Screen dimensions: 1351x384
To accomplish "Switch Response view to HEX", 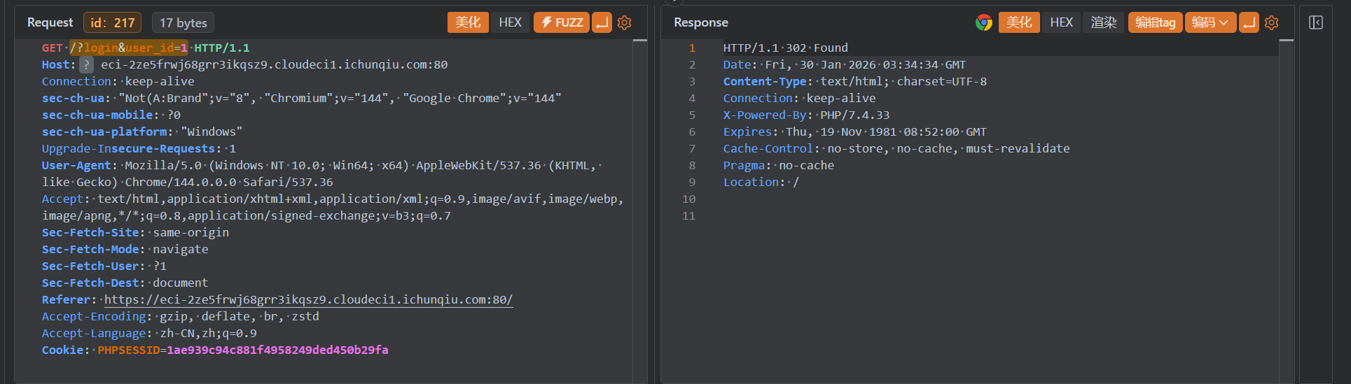I will pyautogui.click(x=1061, y=22).
